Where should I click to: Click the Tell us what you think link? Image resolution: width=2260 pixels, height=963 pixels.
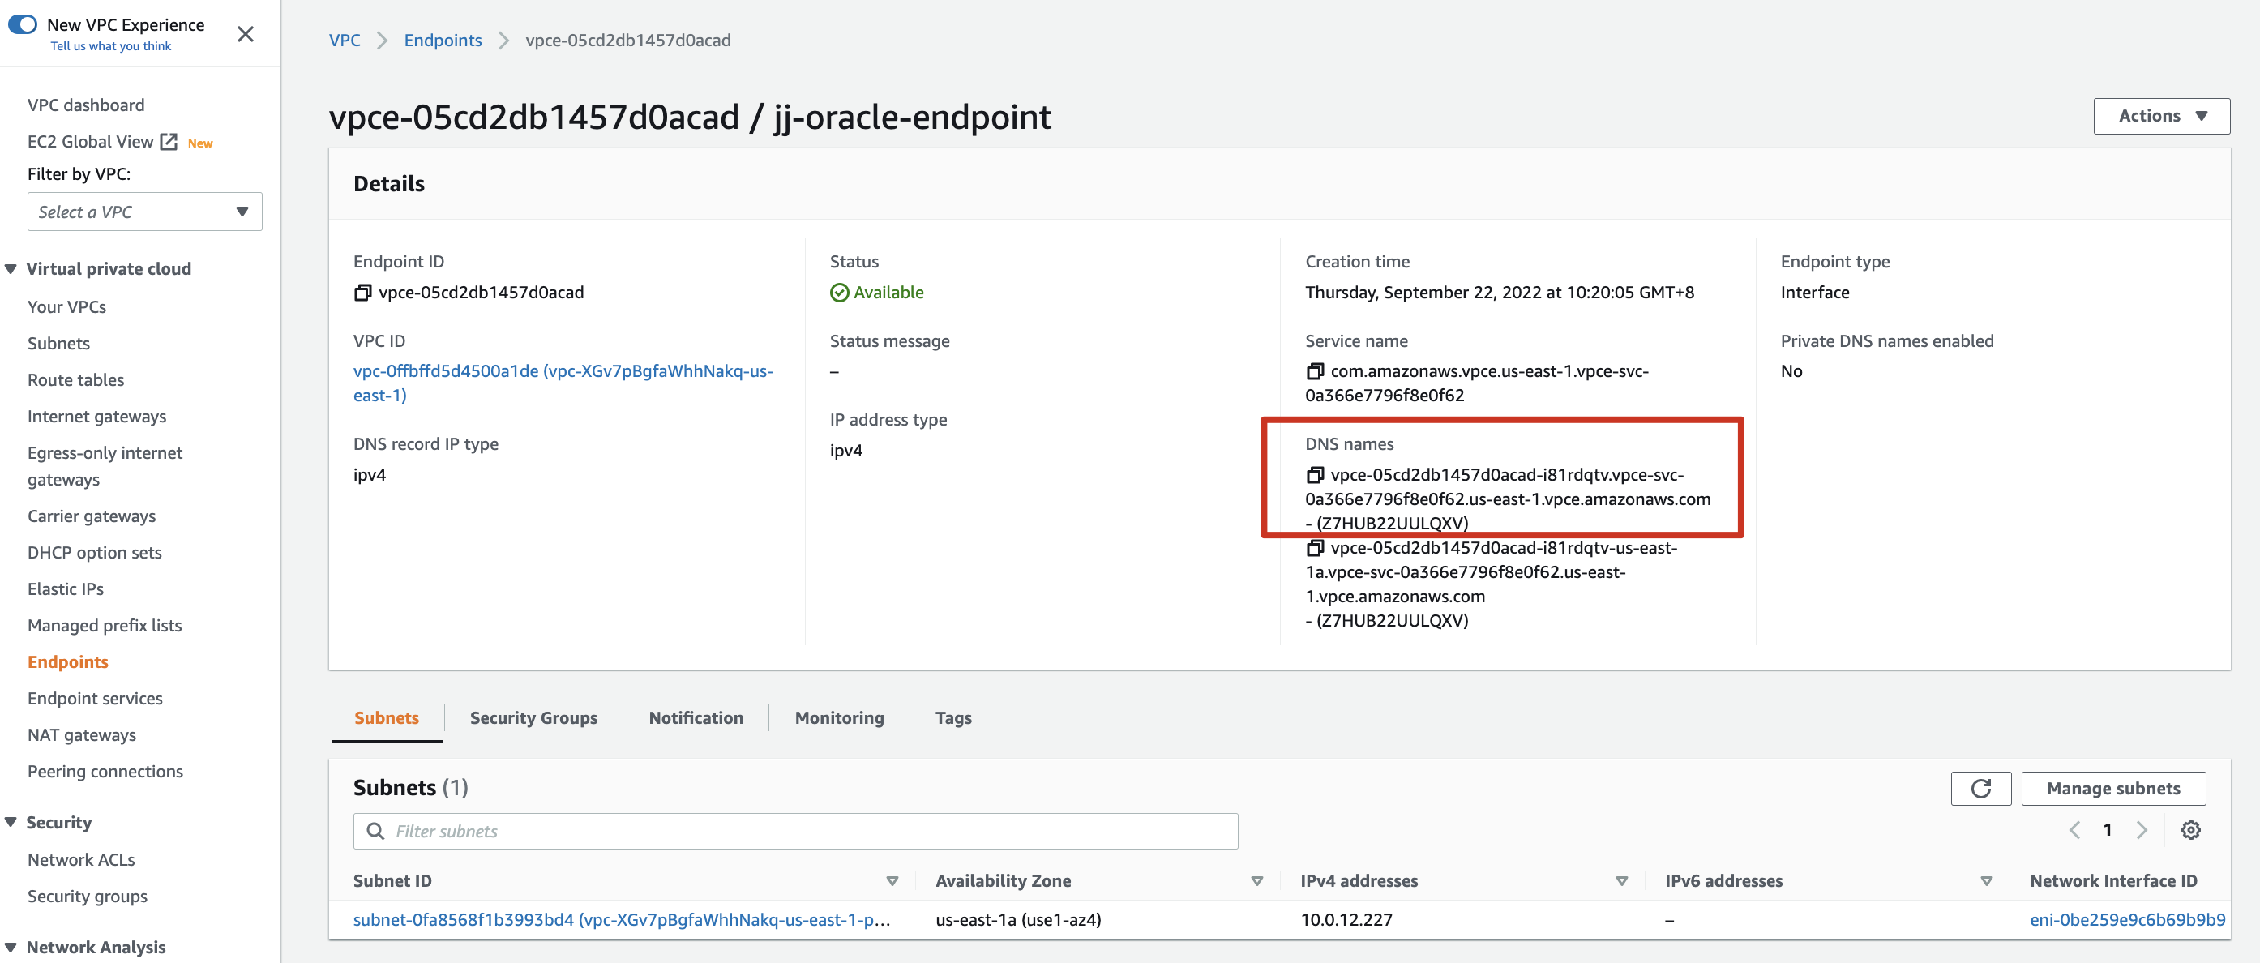click(x=110, y=46)
